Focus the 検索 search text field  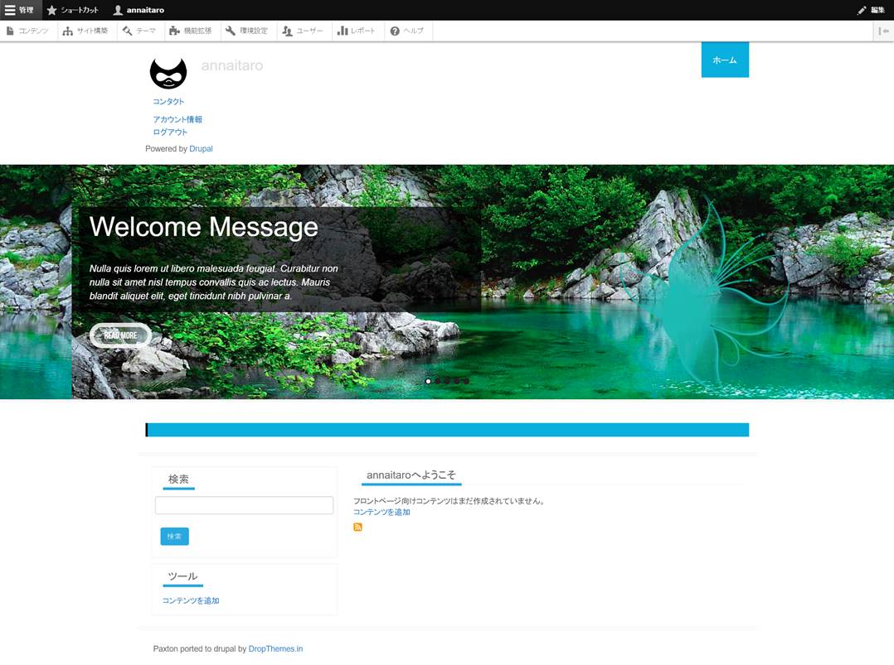pos(244,505)
